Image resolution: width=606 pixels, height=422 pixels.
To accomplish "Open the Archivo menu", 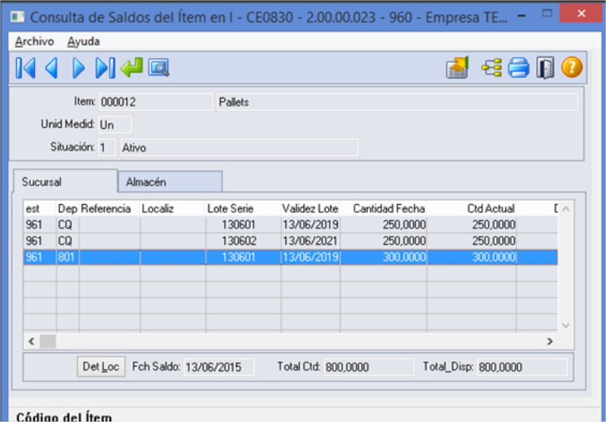I will coord(34,41).
